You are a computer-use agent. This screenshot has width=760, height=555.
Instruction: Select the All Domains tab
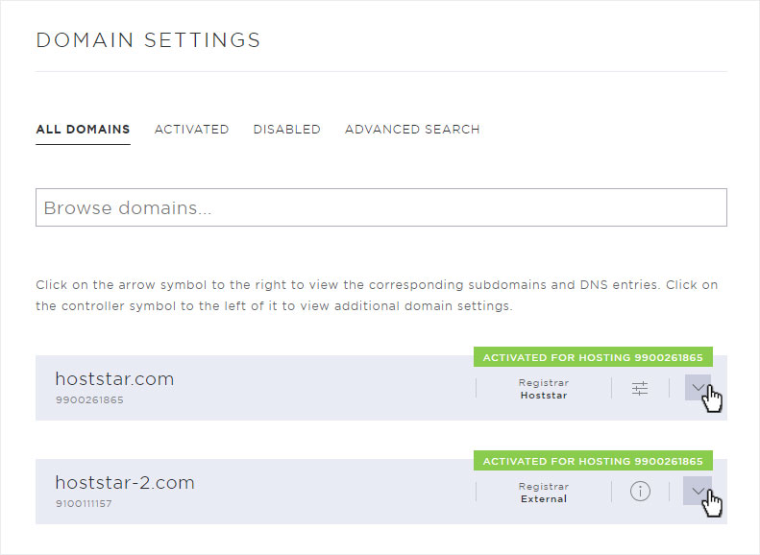coord(83,130)
